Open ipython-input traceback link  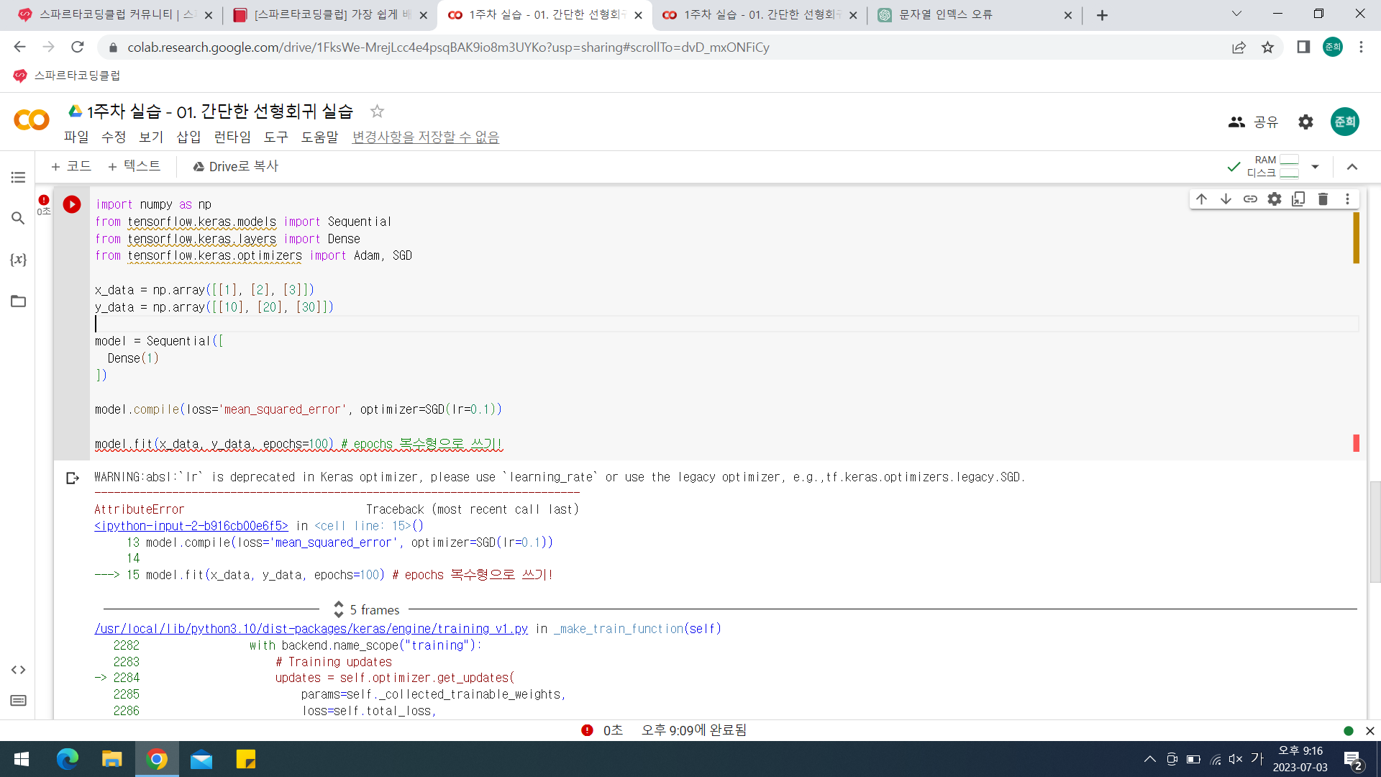[x=191, y=526]
